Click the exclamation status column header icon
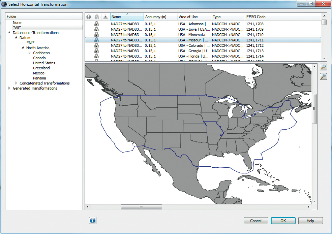Screen dimensions: 332x234 coord(89,17)
